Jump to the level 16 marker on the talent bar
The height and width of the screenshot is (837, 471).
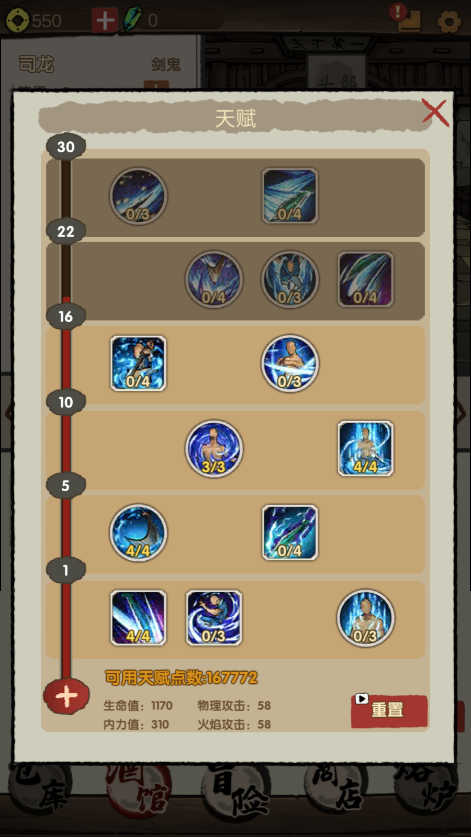point(66,316)
